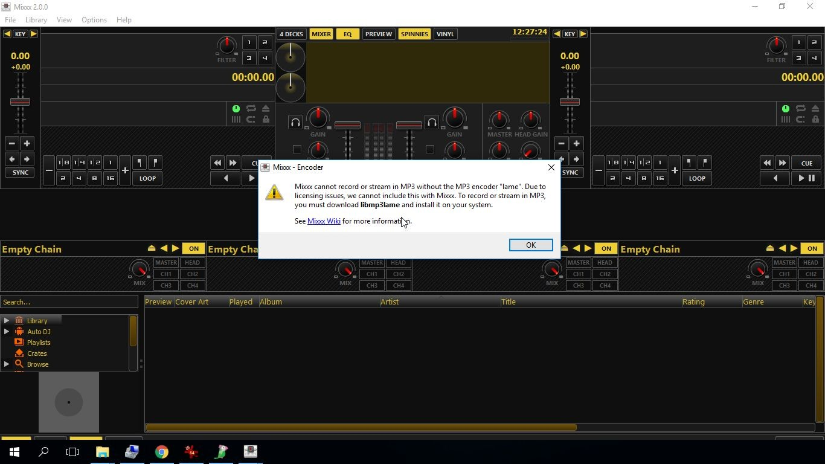Toggle the MIXER section
Image resolution: width=825 pixels, height=464 pixels.
click(321, 34)
